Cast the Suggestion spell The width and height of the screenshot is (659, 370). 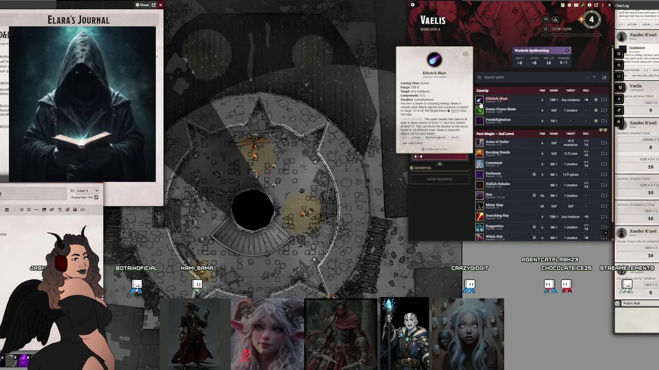(x=479, y=227)
